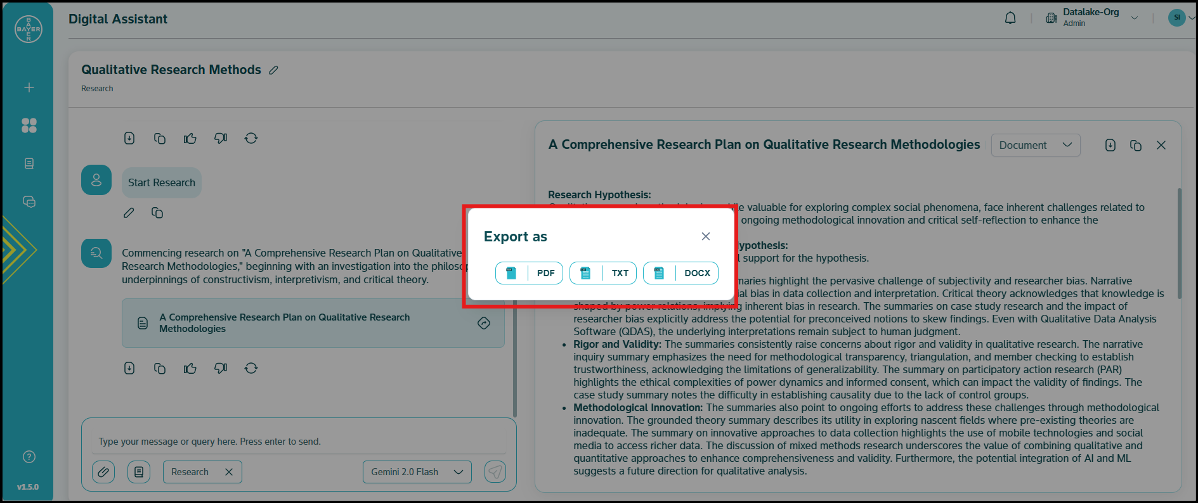The image size is (1198, 503).
Task: Export the document as PDF
Action: pos(529,273)
